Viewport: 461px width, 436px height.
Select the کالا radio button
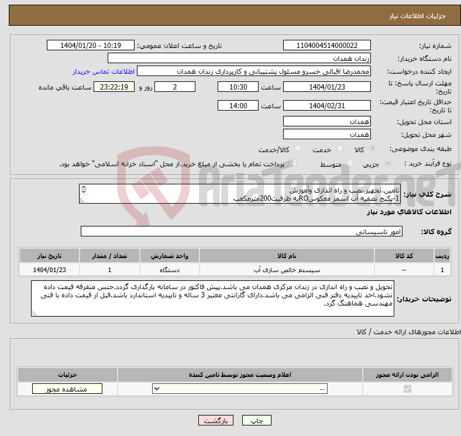(373, 149)
